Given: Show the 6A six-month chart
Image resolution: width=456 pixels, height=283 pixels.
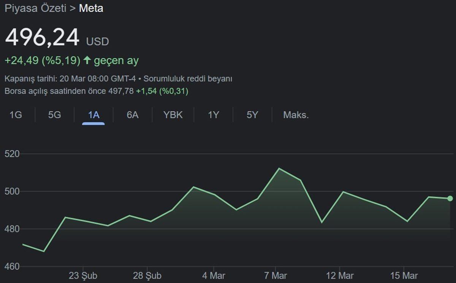Looking at the screenshot, I should [x=132, y=115].
